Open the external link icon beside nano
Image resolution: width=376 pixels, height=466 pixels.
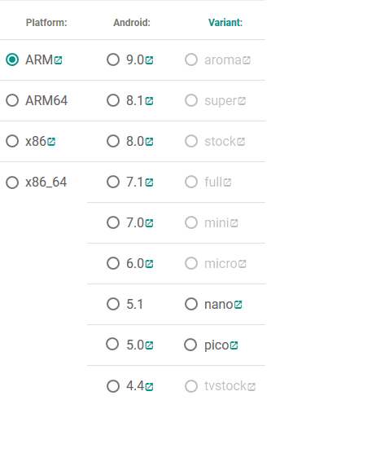(x=238, y=305)
